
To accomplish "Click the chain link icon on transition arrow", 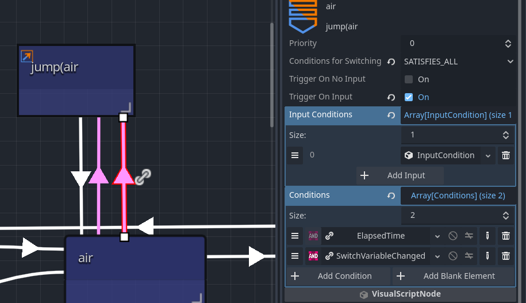I will [x=143, y=176].
